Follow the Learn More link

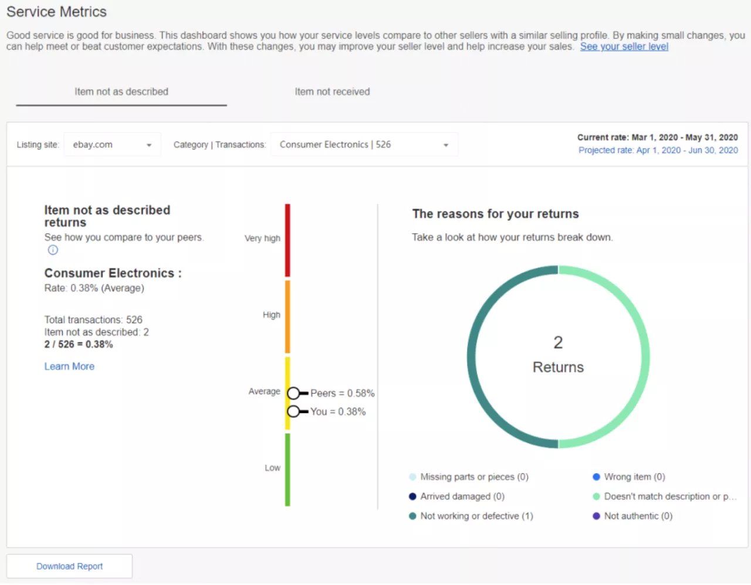click(69, 366)
